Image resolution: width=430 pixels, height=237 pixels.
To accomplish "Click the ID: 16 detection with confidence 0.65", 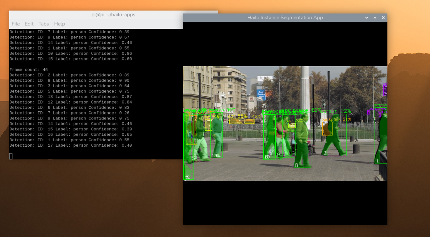I will 71,135.
